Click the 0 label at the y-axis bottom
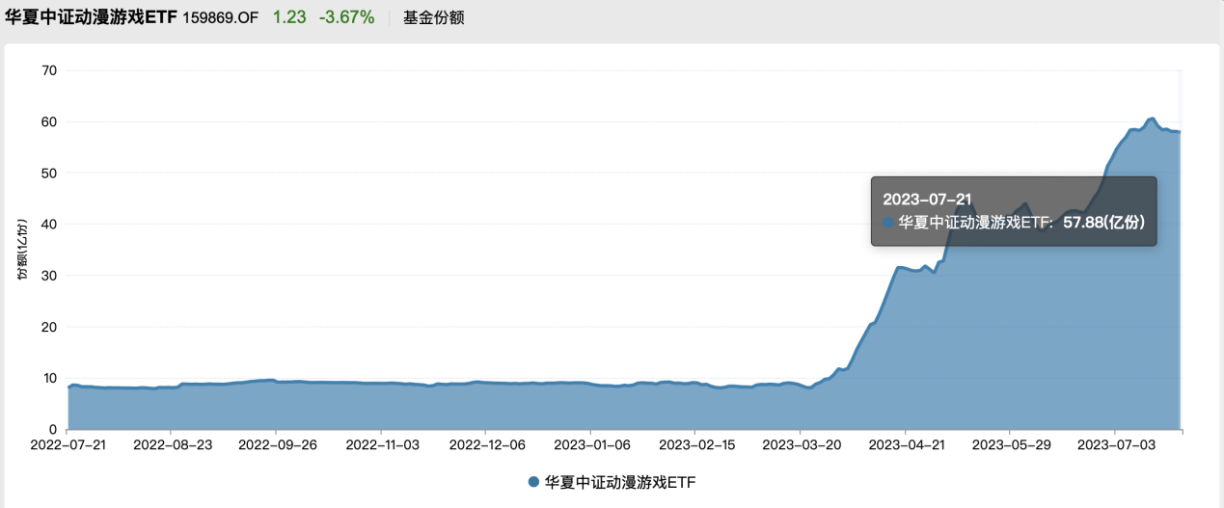Image resolution: width=1224 pixels, height=508 pixels. (x=54, y=429)
